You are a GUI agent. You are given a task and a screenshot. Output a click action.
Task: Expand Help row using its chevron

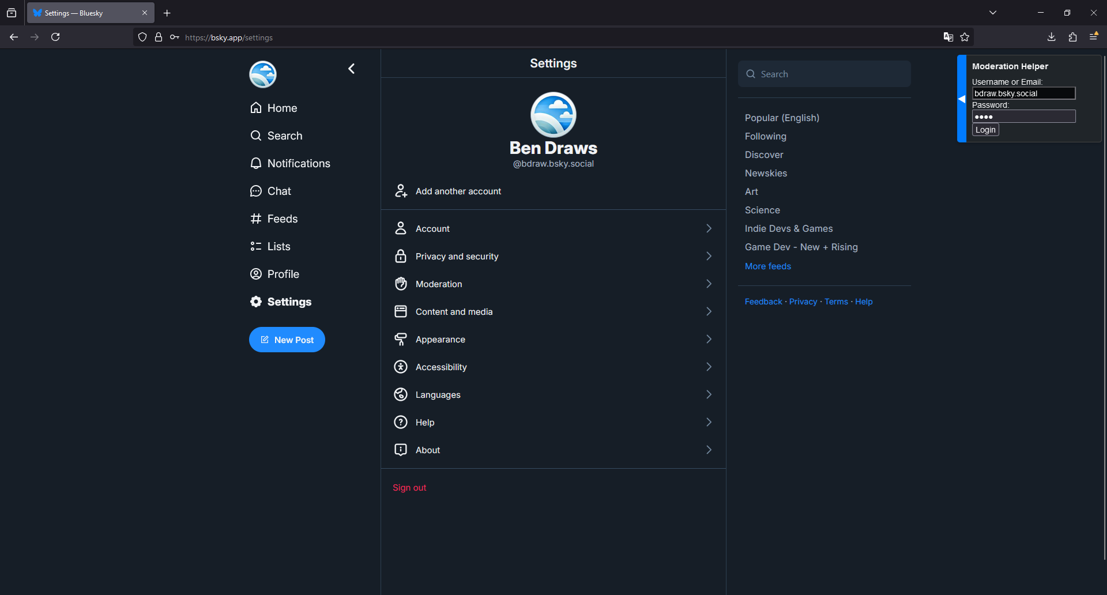click(x=709, y=422)
